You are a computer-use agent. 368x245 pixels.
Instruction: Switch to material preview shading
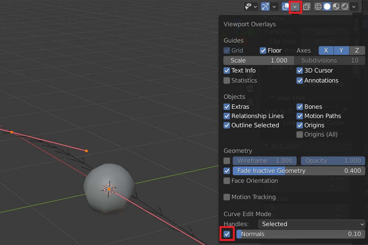(x=336, y=7)
